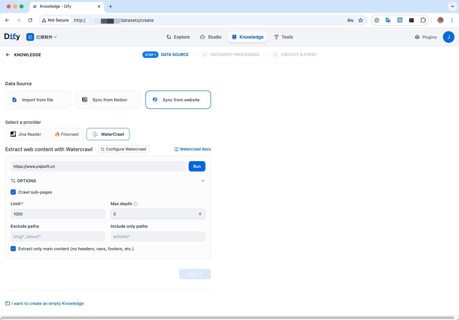Reload the page in browser
The height and width of the screenshot is (320, 459).
(30, 20)
